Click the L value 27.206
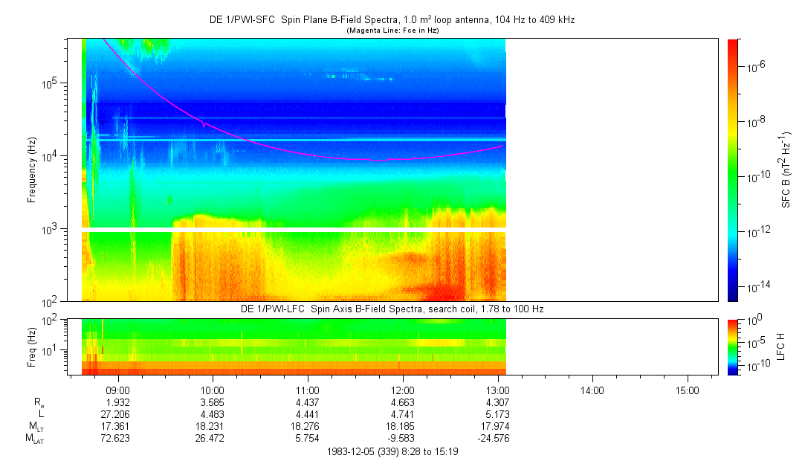805x461 pixels. (x=118, y=413)
